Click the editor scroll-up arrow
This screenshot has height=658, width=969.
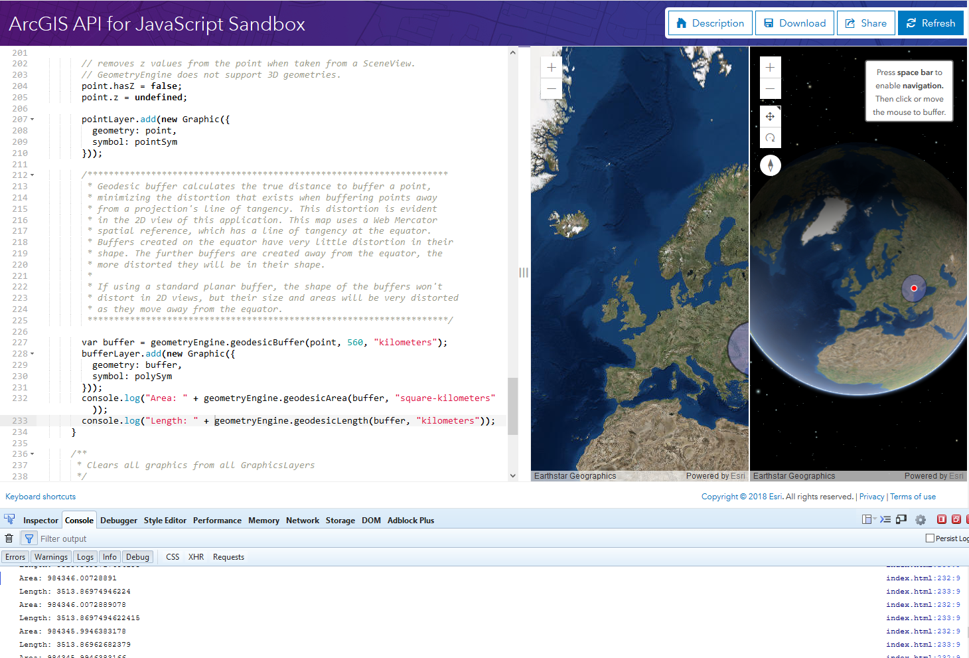(x=512, y=52)
